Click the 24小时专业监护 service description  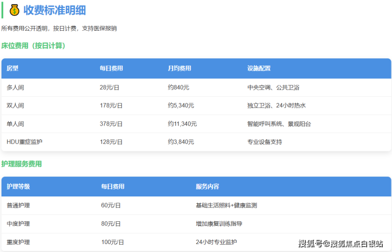pos(216,242)
